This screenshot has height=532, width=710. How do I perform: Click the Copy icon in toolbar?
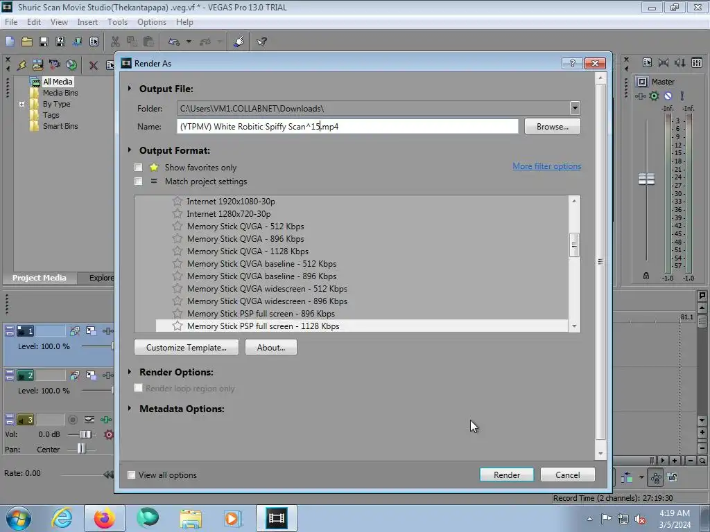[132, 42]
